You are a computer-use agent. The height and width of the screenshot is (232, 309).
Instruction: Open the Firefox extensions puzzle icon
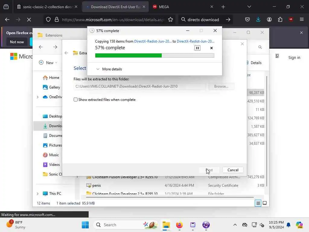(280, 20)
